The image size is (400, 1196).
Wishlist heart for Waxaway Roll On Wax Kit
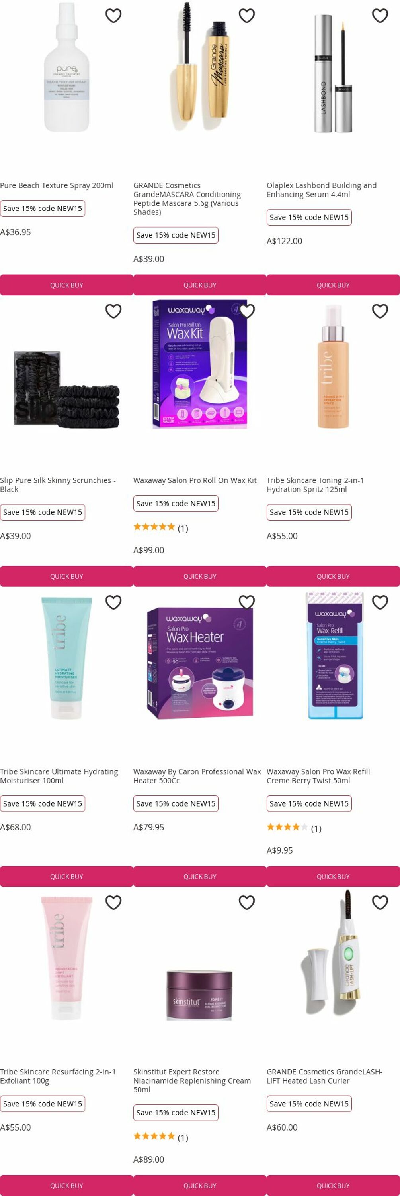pos(247,311)
